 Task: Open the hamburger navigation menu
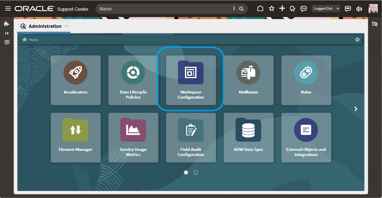pos(8,9)
